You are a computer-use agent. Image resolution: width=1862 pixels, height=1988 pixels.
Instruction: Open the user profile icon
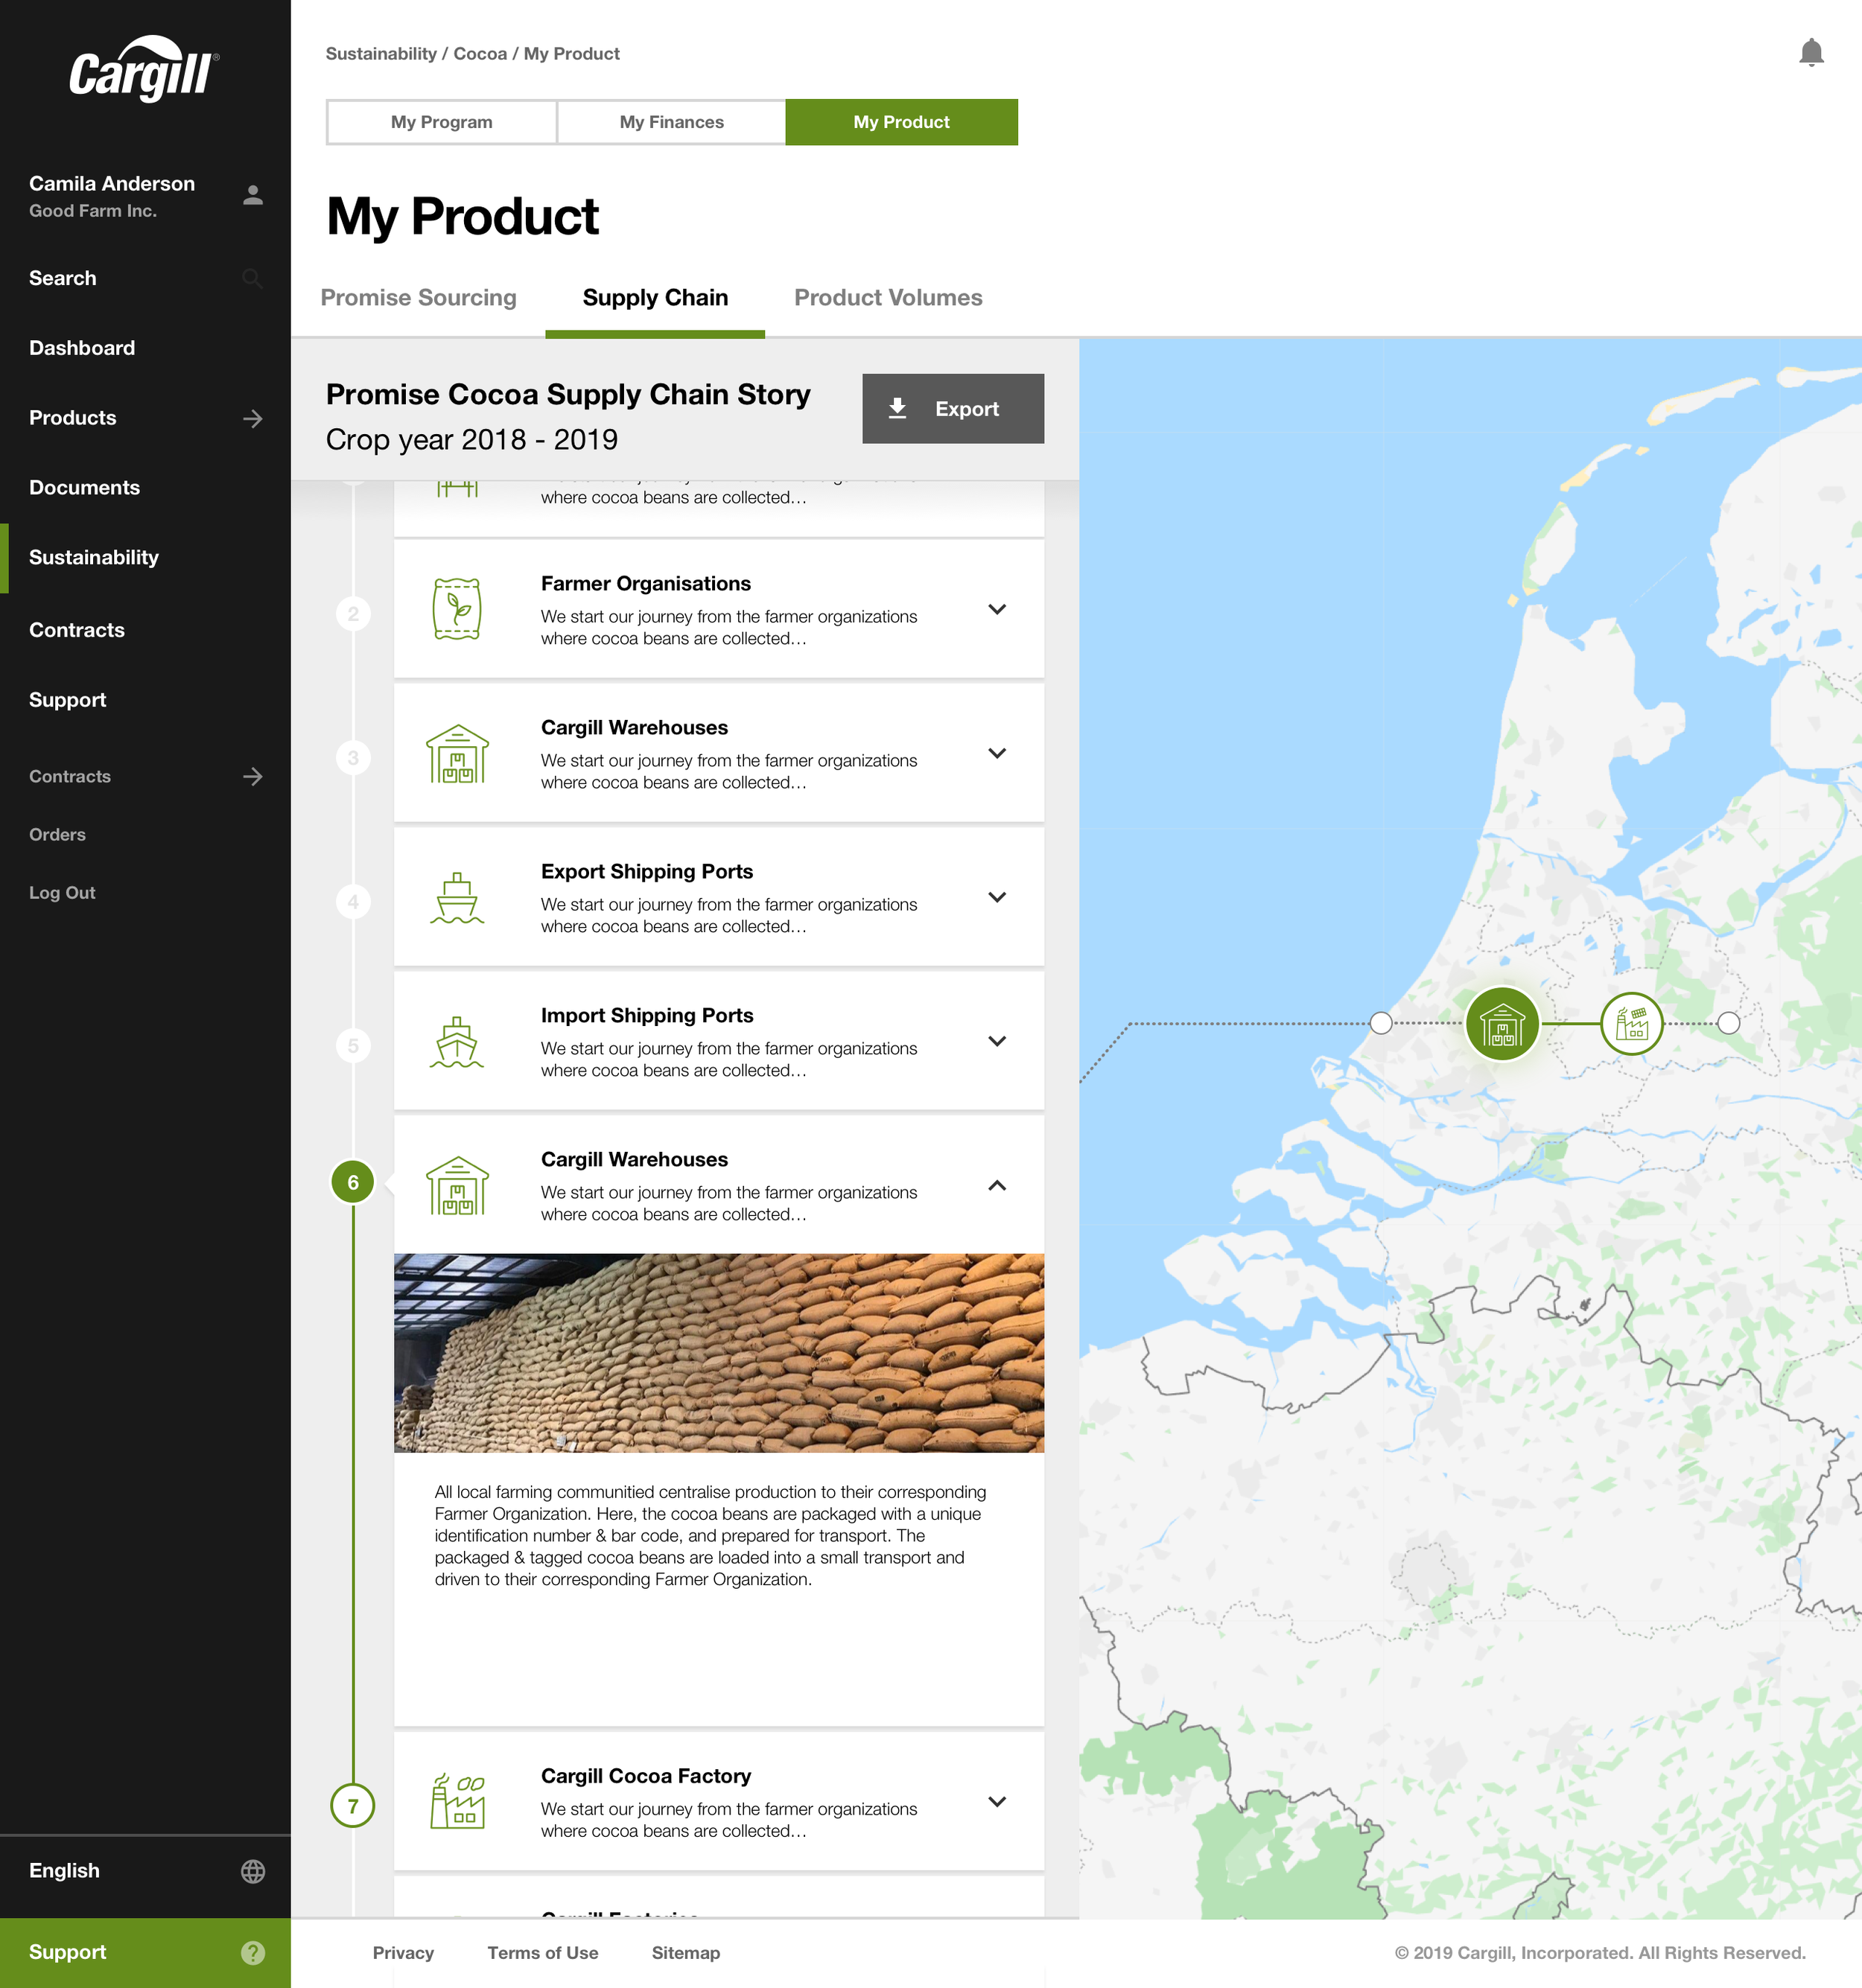pos(253,195)
